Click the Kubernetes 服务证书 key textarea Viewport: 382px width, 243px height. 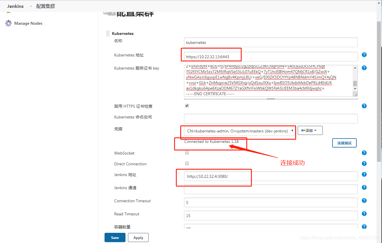268,81
